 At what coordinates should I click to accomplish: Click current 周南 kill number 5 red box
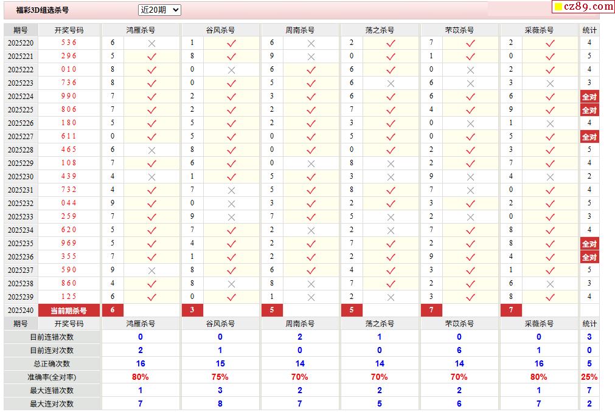[x=272, y=310]
